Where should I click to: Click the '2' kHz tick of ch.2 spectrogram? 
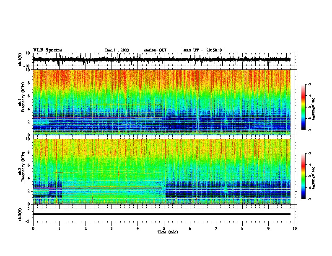29,191
